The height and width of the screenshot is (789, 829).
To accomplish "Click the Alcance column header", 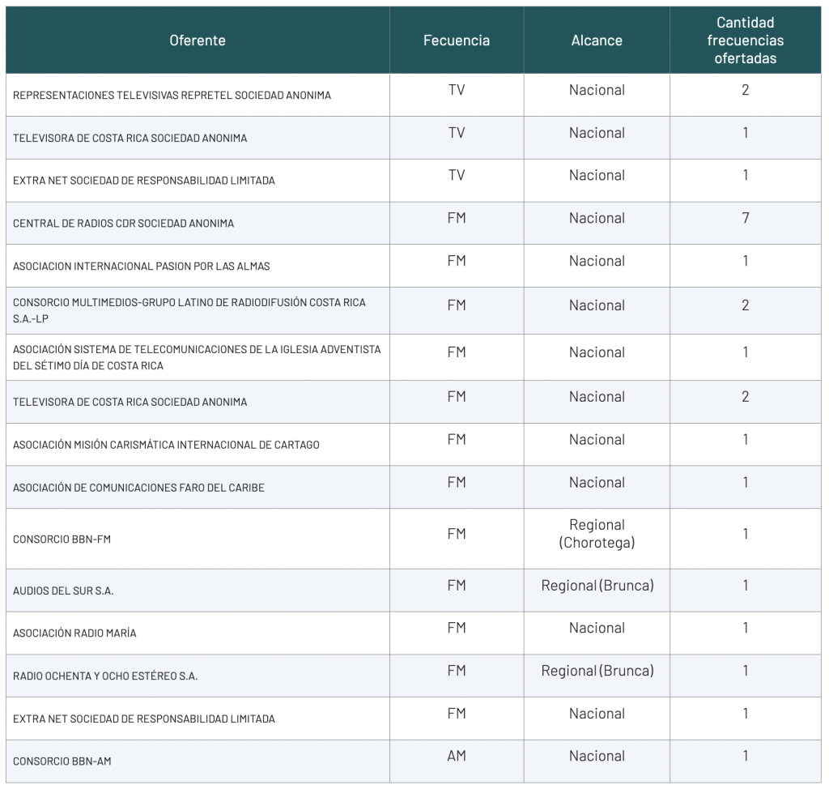I will (597, 41).
